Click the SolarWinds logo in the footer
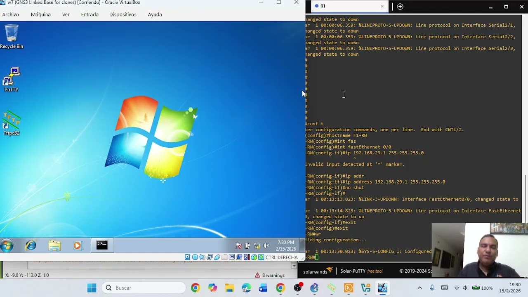 click(x=318, y=271)
